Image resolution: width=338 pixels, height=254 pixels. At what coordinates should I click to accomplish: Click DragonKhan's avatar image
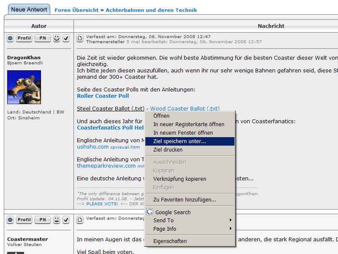point(24,87)
